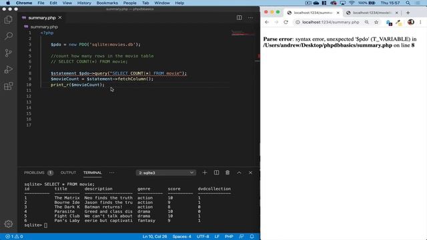This screenshot has width=427, height=240.
Task: Close the summary.php editor tab
Action: tap(60, 18)
